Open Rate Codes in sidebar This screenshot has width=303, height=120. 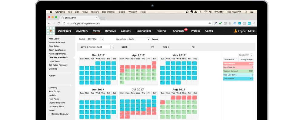click(x=54, y=39)
